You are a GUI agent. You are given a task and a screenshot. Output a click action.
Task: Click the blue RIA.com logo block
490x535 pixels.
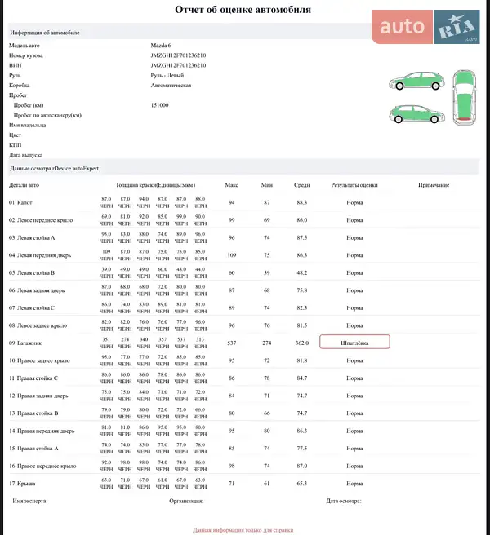[x=459, y=28]
